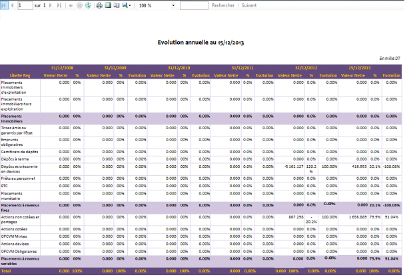Click the 31/12/2012 column header
The height and width of the screenshot is (277, 405).
306,68
